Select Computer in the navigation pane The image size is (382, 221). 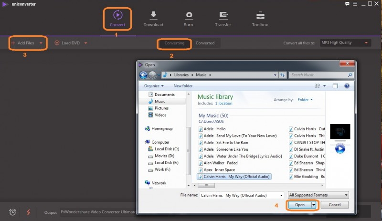pyautogui.click(x=157, y=142)
